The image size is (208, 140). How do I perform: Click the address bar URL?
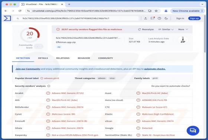click(89, 11)
